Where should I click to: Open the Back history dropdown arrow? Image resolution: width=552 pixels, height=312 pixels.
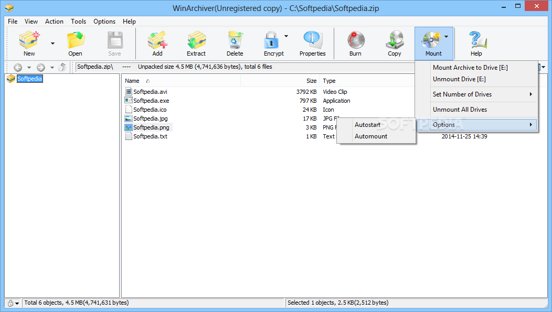[x=29, y=68]
